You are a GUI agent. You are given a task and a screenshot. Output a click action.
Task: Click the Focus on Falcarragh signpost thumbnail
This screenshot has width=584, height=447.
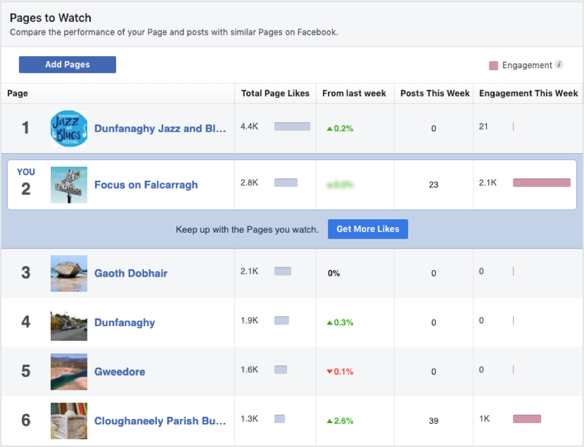point(69,184)
